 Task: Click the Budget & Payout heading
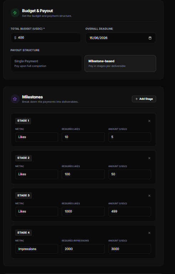click(x=37, y=11)
